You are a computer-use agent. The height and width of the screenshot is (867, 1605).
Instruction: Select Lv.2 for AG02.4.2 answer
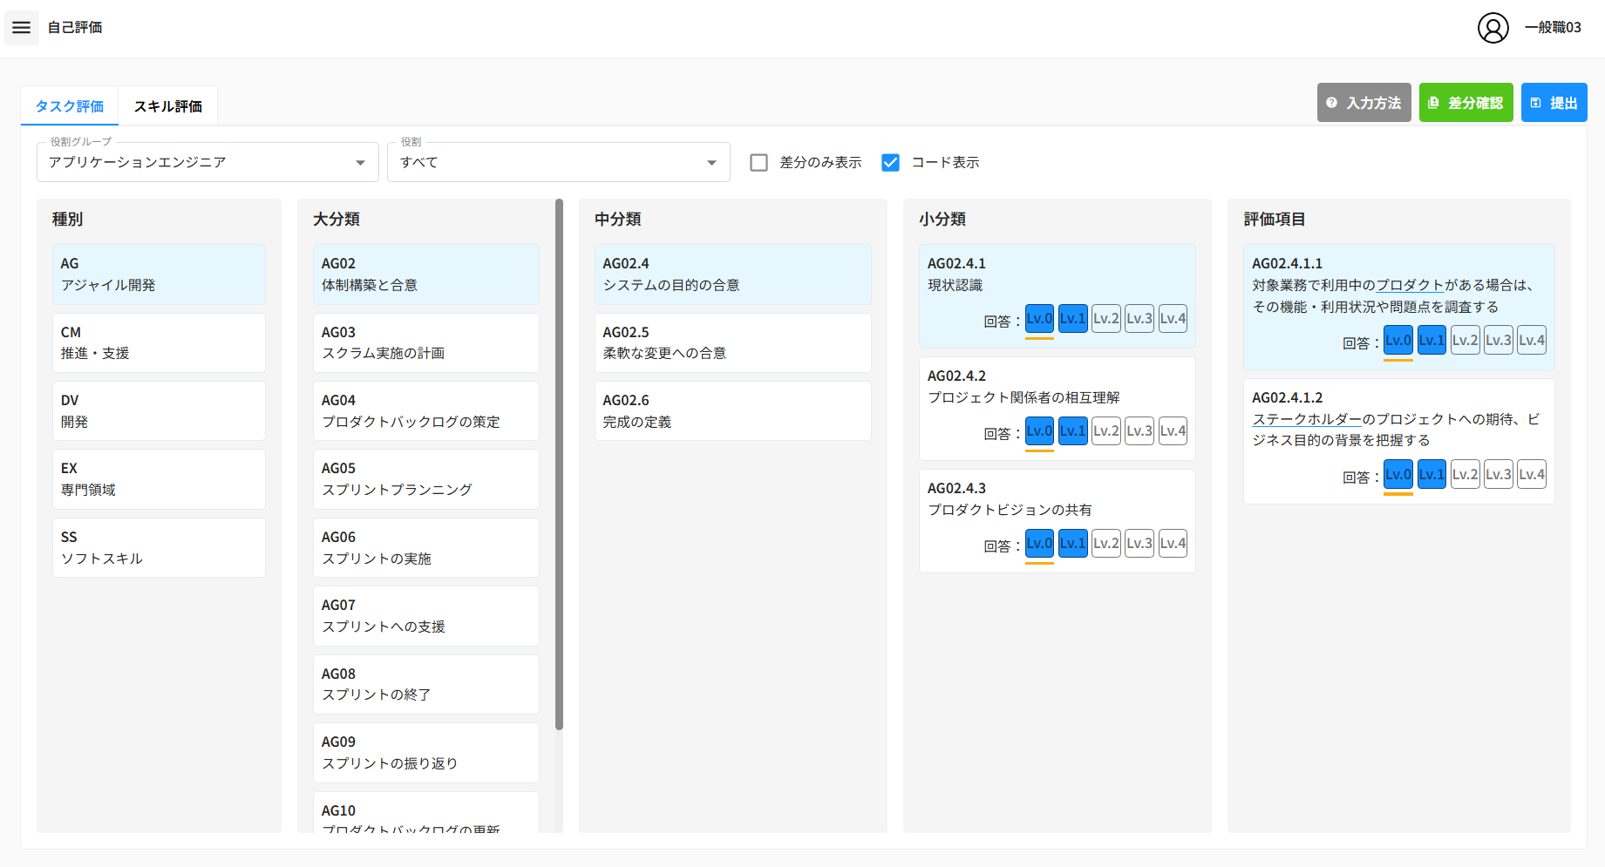coord(1106,430)
